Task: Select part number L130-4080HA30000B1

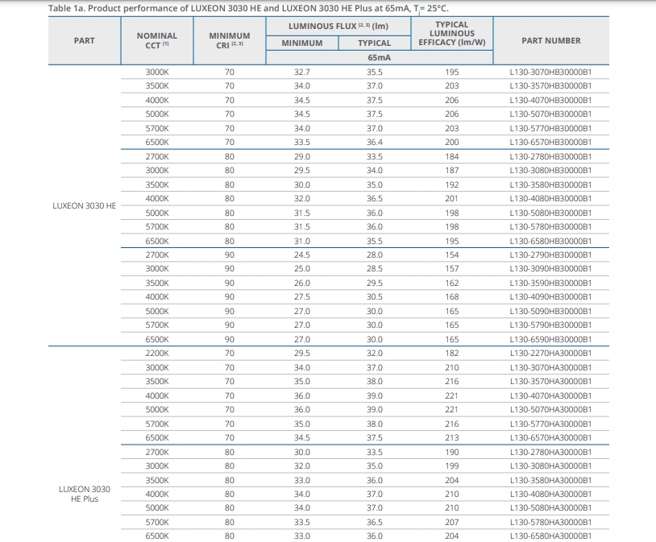Action: [550, 494]
